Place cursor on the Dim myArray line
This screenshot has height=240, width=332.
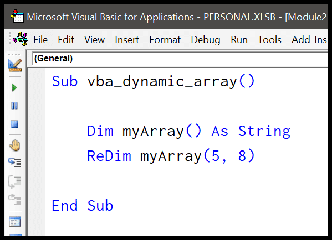188,131
